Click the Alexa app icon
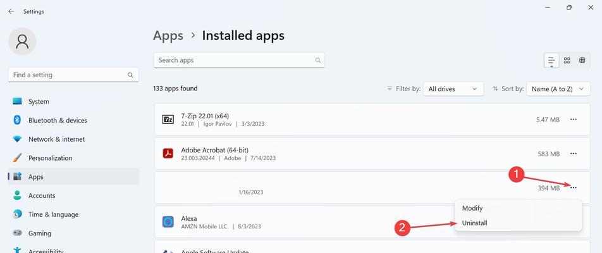The width and height of the screenshot is (602, 253). point(168,222)
